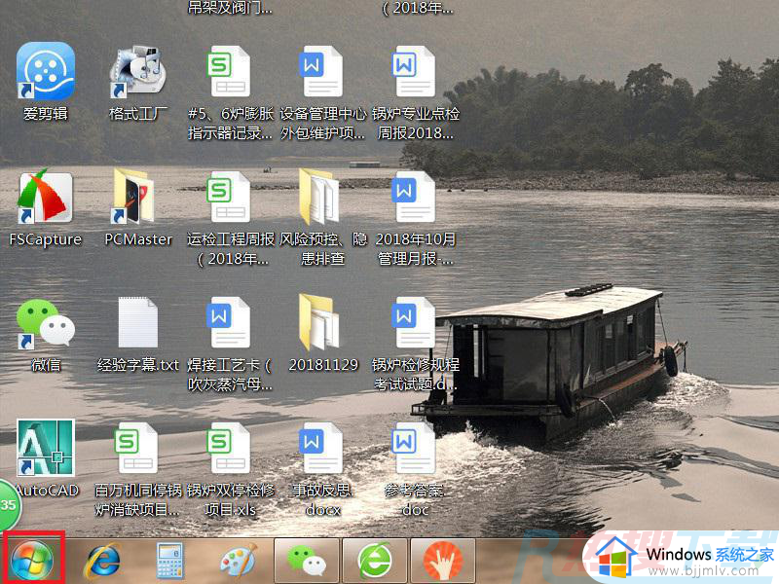Open the 风险预控、隐患排查 folder
This screenshot has width=779, height=584.
coord(320,197)
